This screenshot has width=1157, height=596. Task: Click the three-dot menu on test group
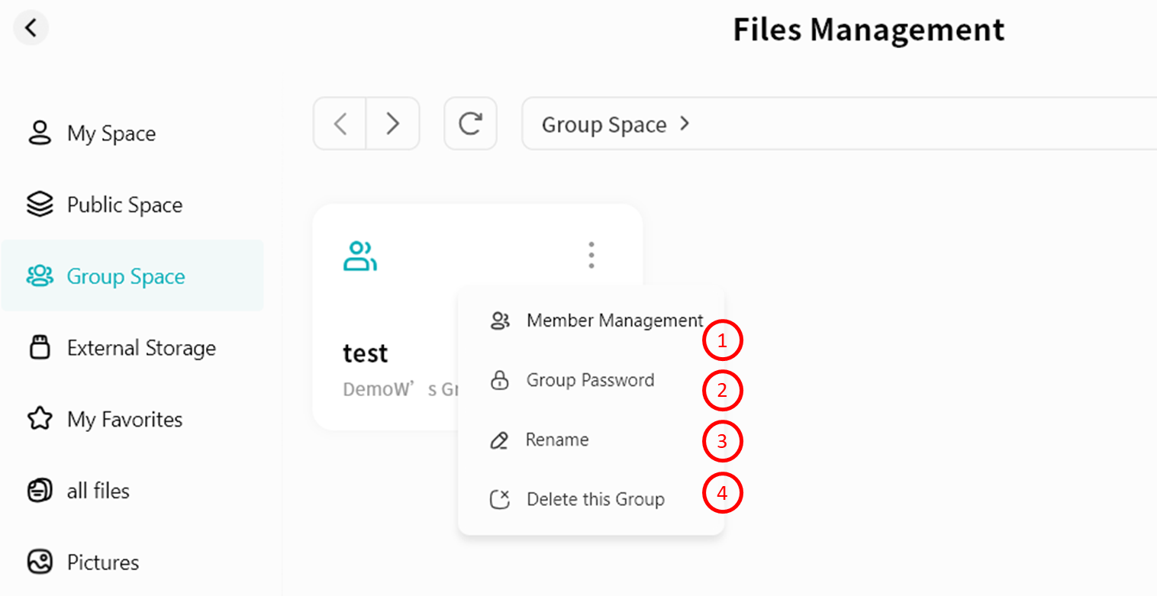(591, 255)
